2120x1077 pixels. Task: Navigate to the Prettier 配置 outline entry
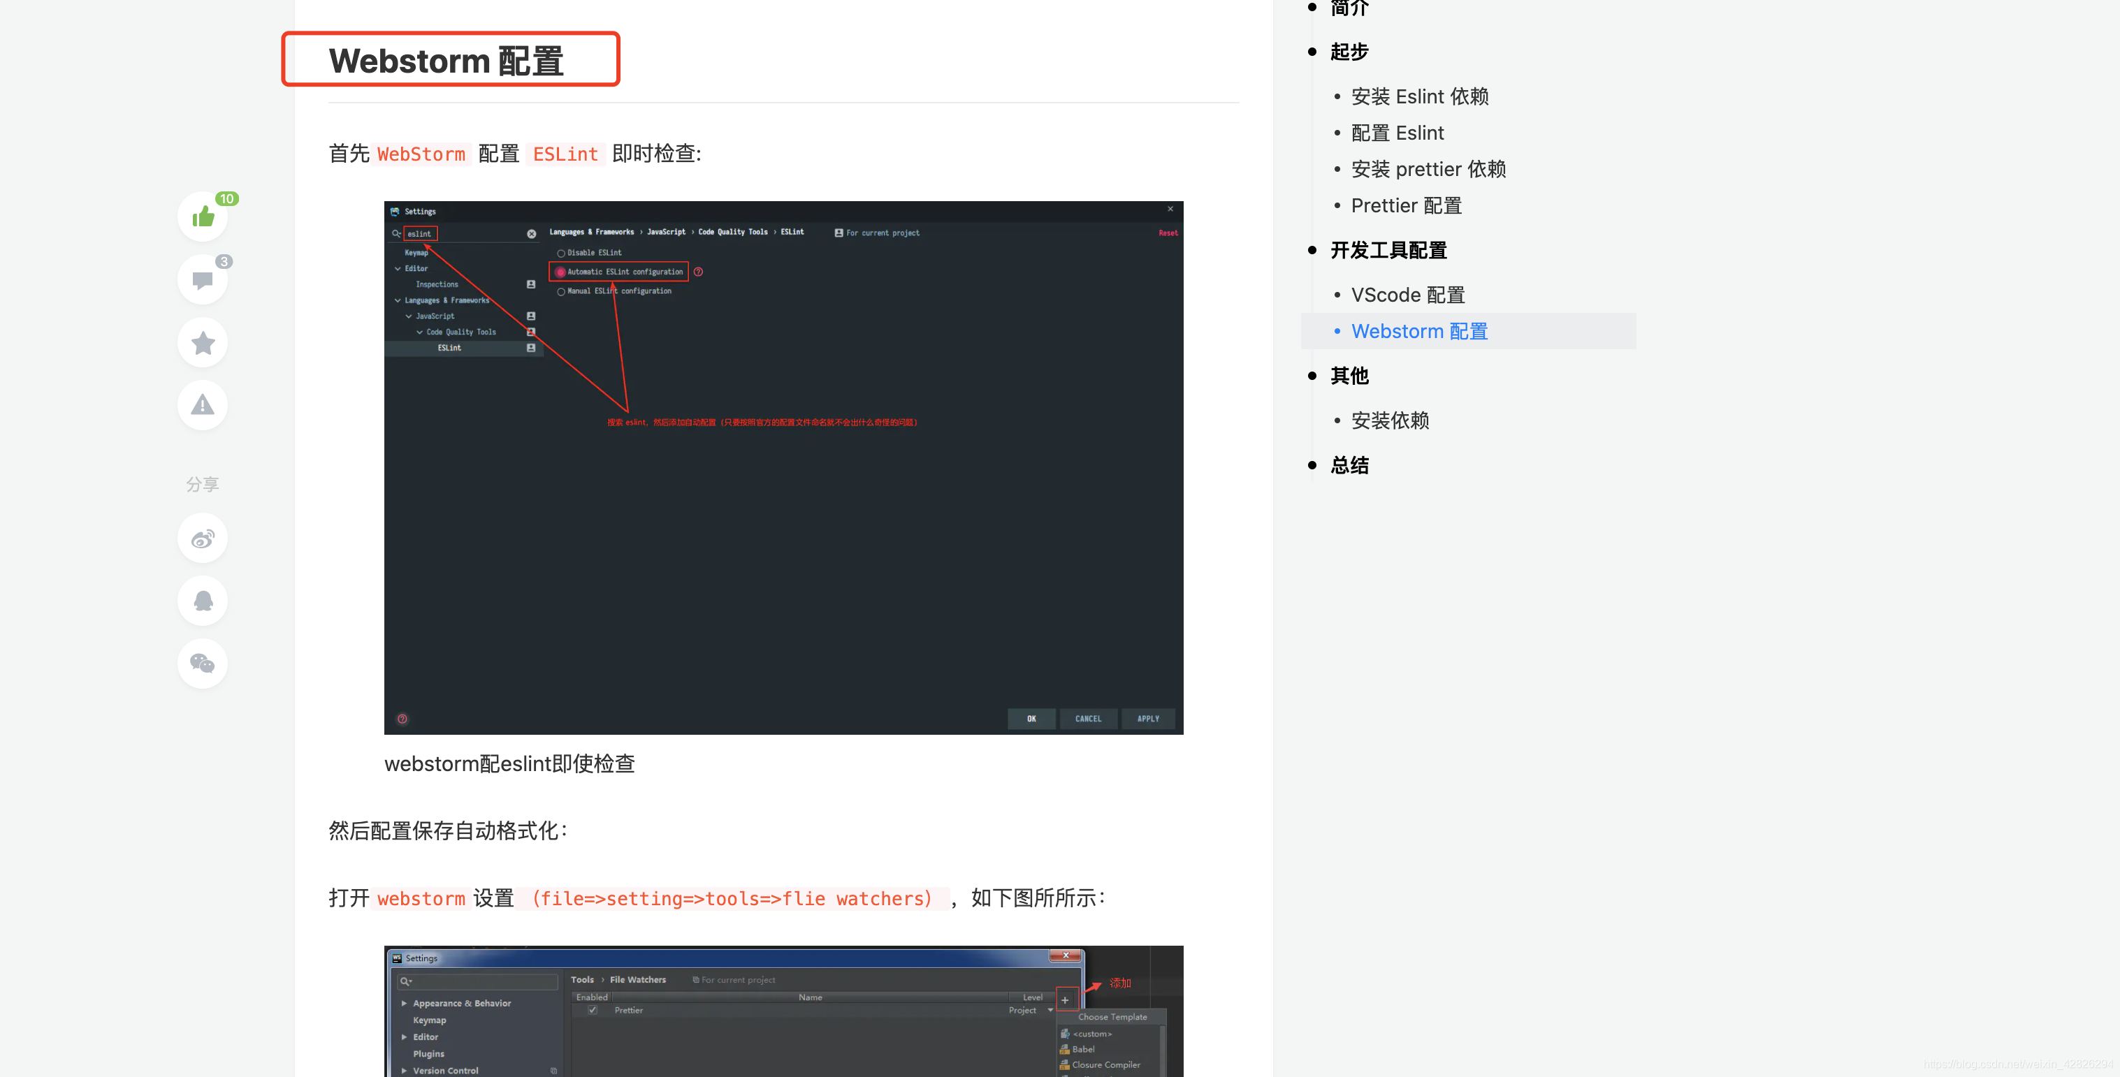click(x=1406, y=205)
